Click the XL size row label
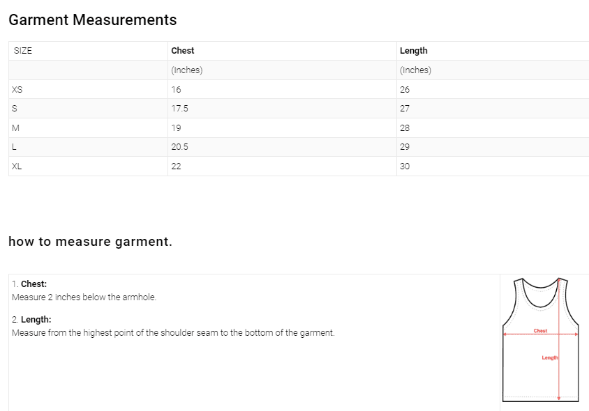Viewport: 589px width, 411px height. [17, 166]
